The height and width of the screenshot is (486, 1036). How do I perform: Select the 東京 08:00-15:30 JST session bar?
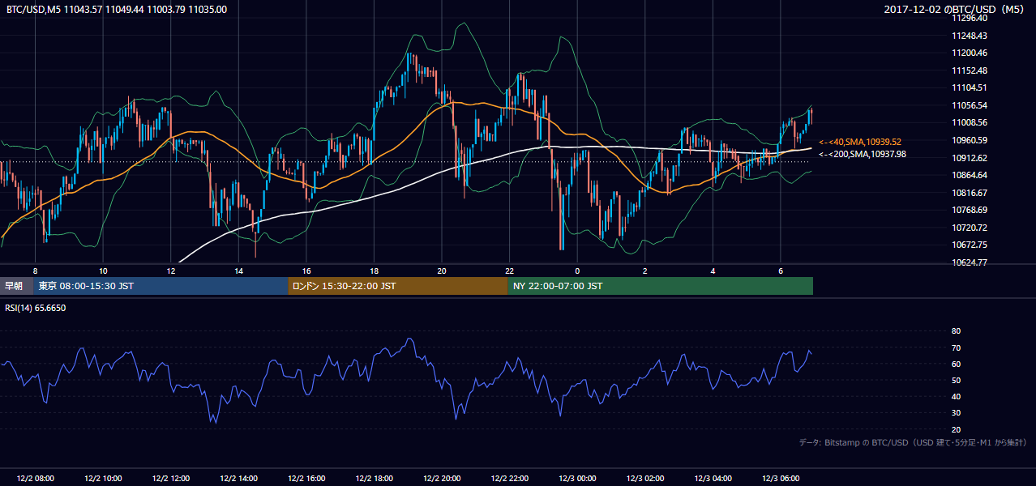161,286
